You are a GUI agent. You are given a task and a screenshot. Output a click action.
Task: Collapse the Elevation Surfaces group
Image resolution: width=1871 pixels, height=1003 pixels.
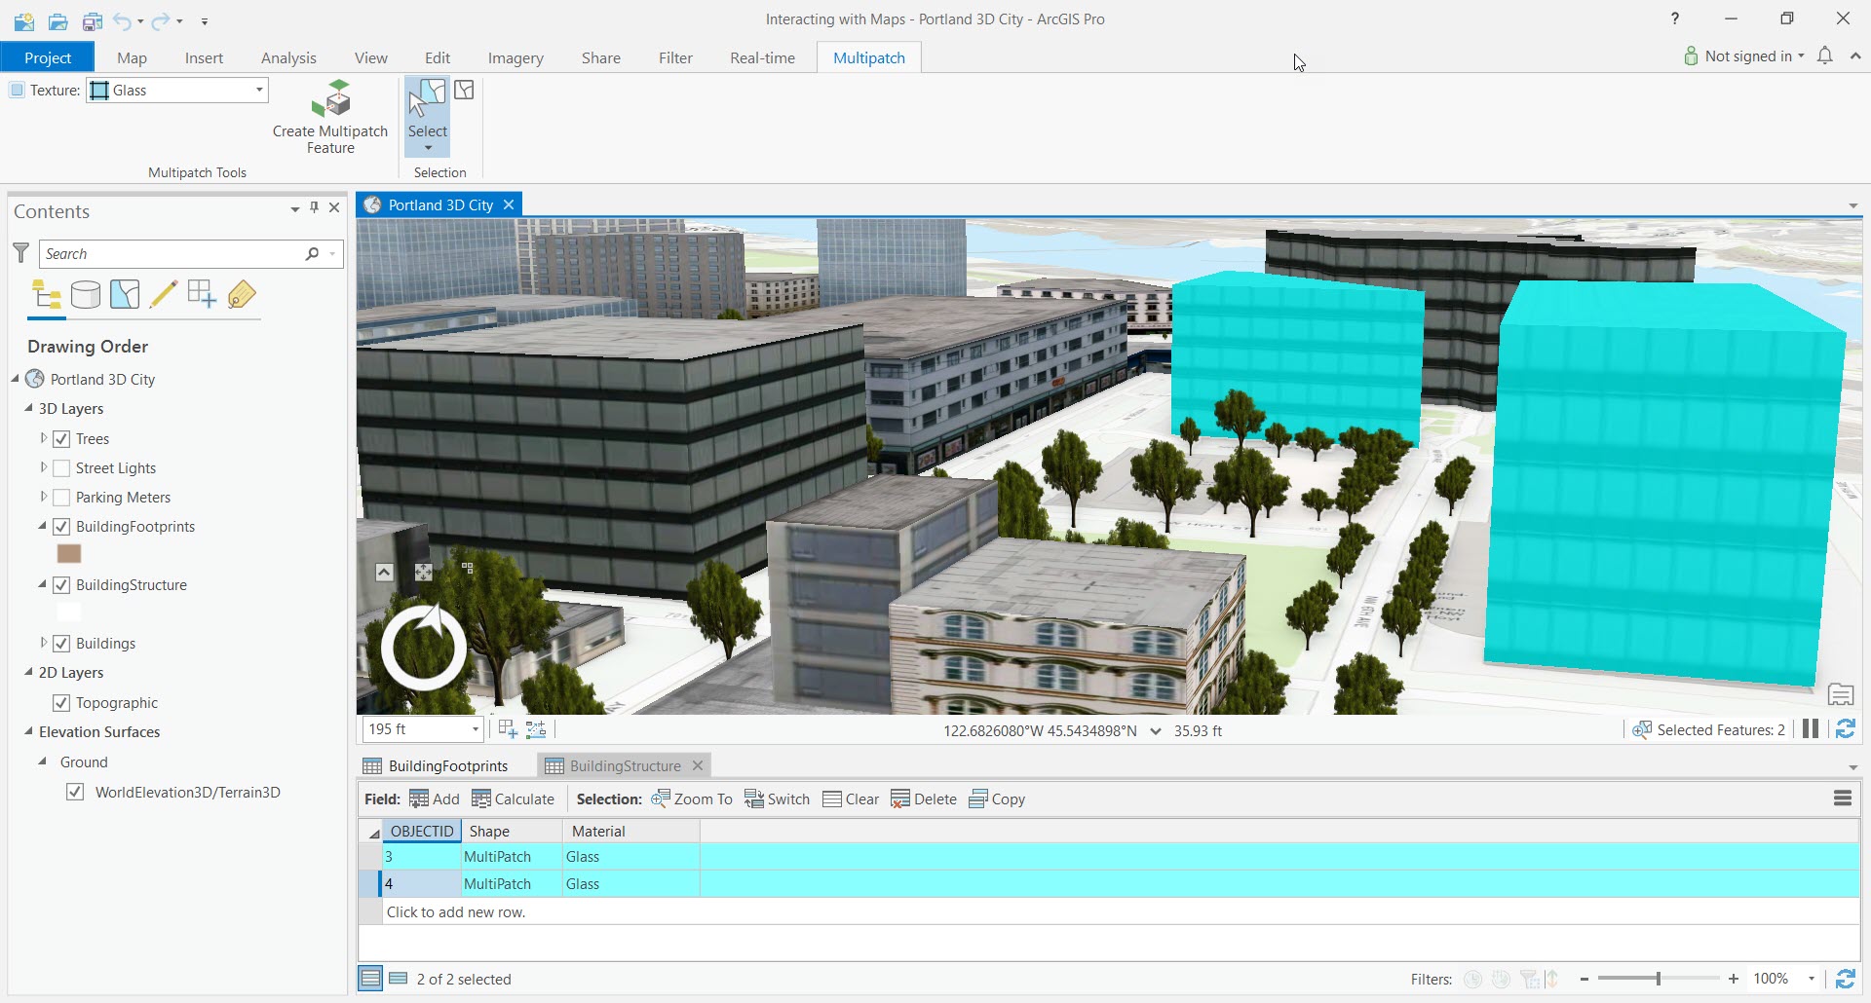point(28,732)
